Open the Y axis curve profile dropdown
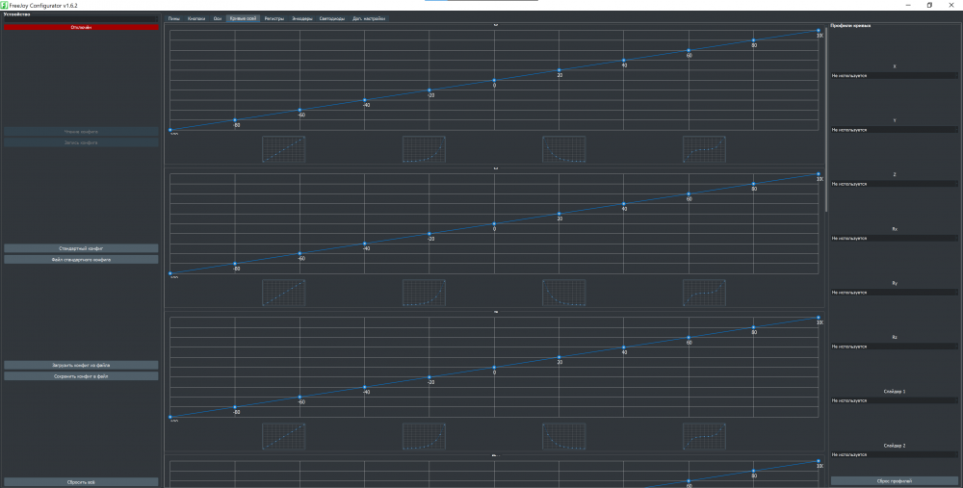963x488 pixels. point(895,130)
